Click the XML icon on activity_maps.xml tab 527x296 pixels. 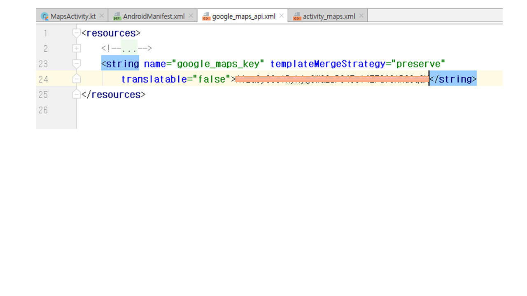[x=296, y=16]
